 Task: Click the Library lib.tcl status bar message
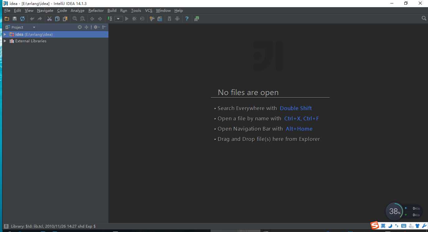[x=53, y=226]
